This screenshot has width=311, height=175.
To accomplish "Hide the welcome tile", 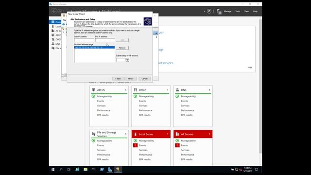I will (250, 68).
